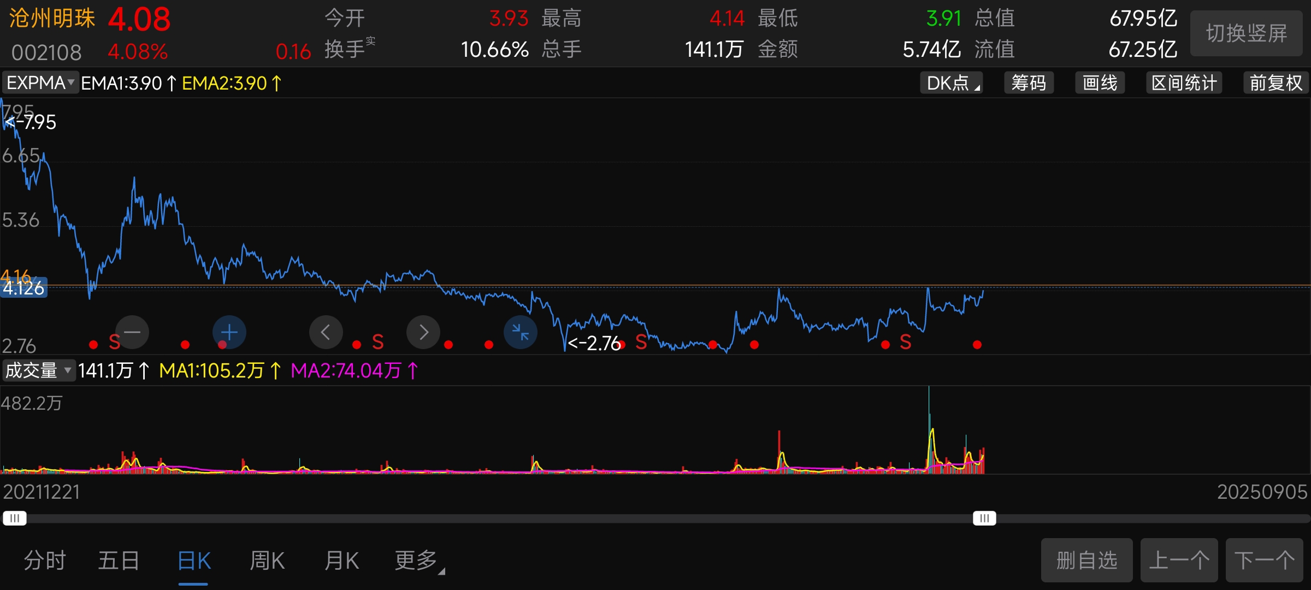Move chart left with the arrow icon
The image size is (1311, 590).
(x=326, y=332)
